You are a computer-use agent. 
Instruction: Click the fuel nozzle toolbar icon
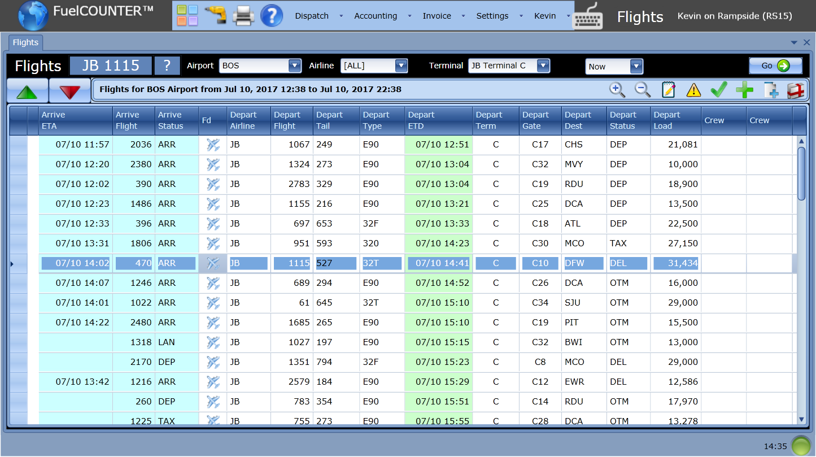(215, 15)
